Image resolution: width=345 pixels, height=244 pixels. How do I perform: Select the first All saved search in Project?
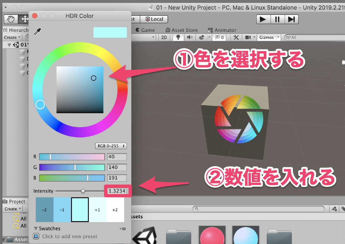pos(20,219)
